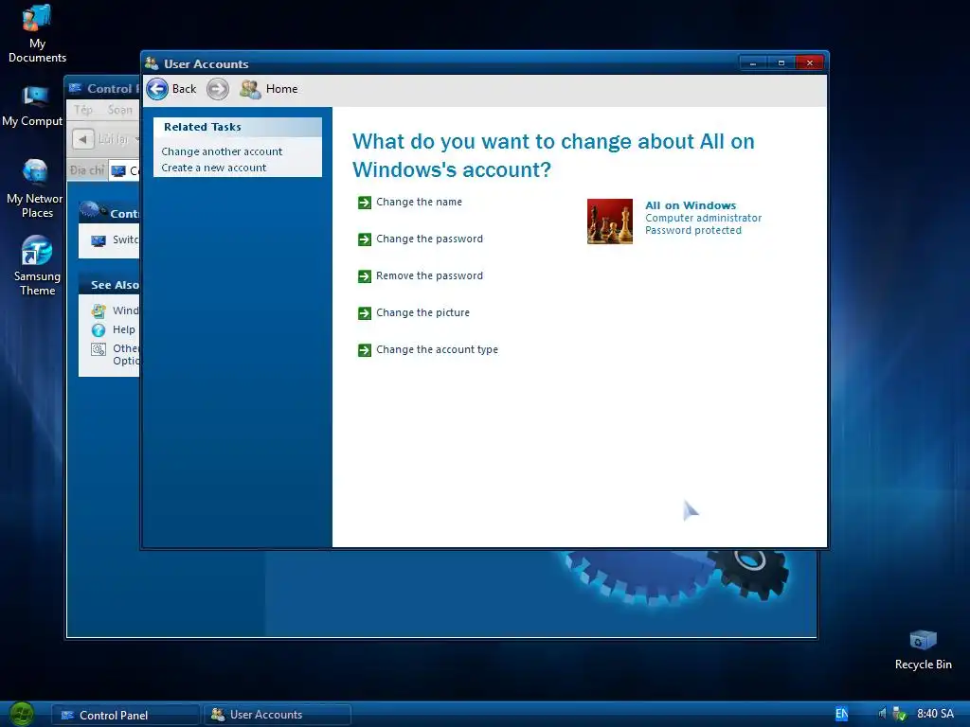Click the Change the password link
The width and height of the screenshot is (970, 727).
click(x=429, y=239)
